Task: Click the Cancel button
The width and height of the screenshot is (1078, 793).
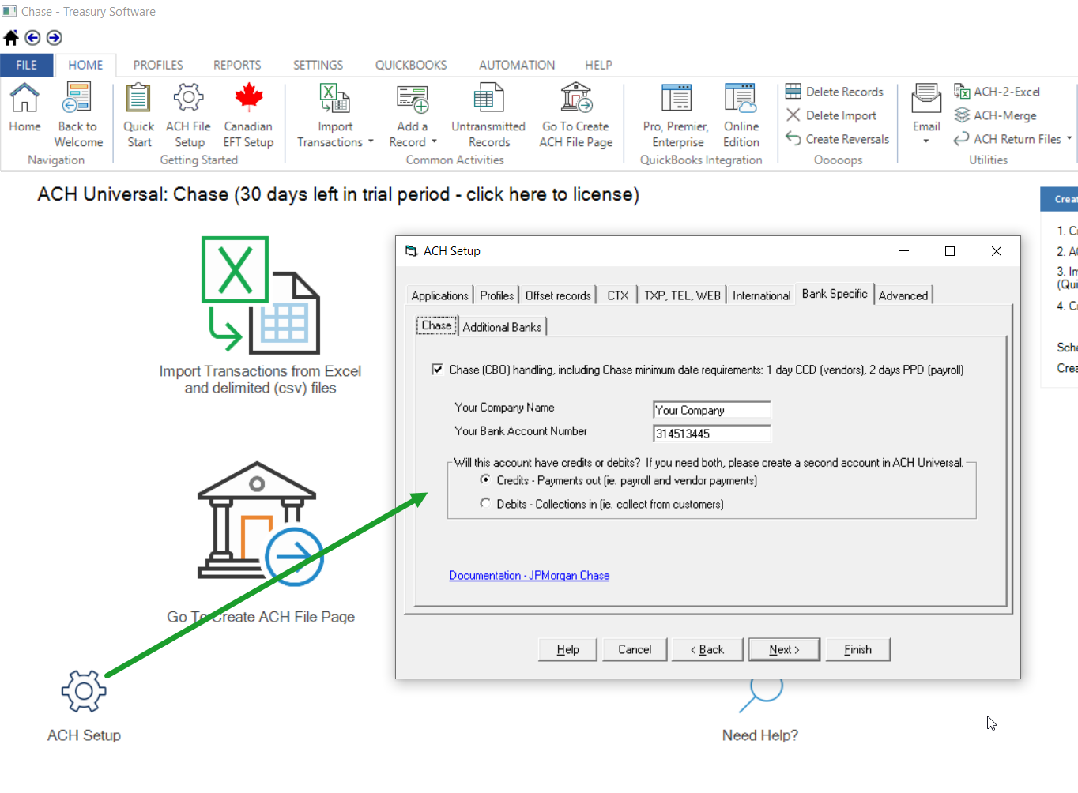Action: 635,649
